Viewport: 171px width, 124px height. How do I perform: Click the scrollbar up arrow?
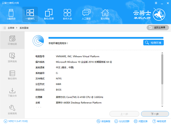(x=162, y=53)
